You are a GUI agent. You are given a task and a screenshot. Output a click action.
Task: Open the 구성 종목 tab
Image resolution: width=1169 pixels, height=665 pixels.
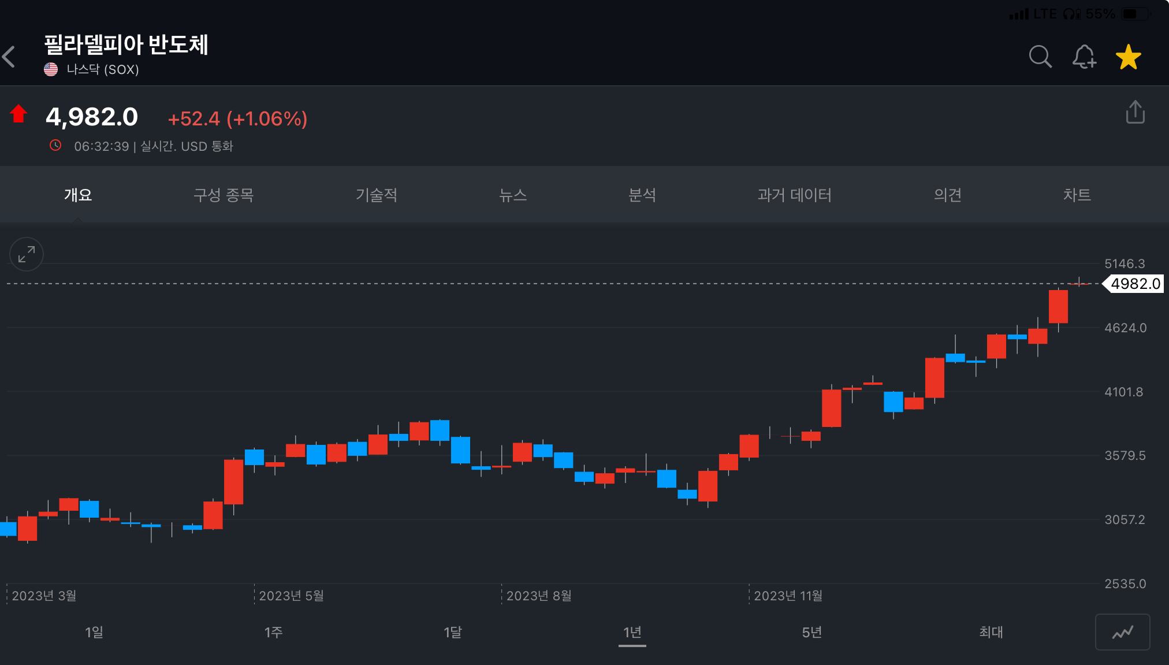tap(224, 195)
